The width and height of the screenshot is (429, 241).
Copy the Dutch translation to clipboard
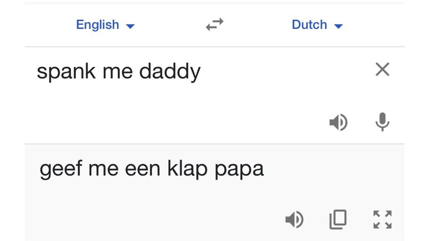point(338,220)
